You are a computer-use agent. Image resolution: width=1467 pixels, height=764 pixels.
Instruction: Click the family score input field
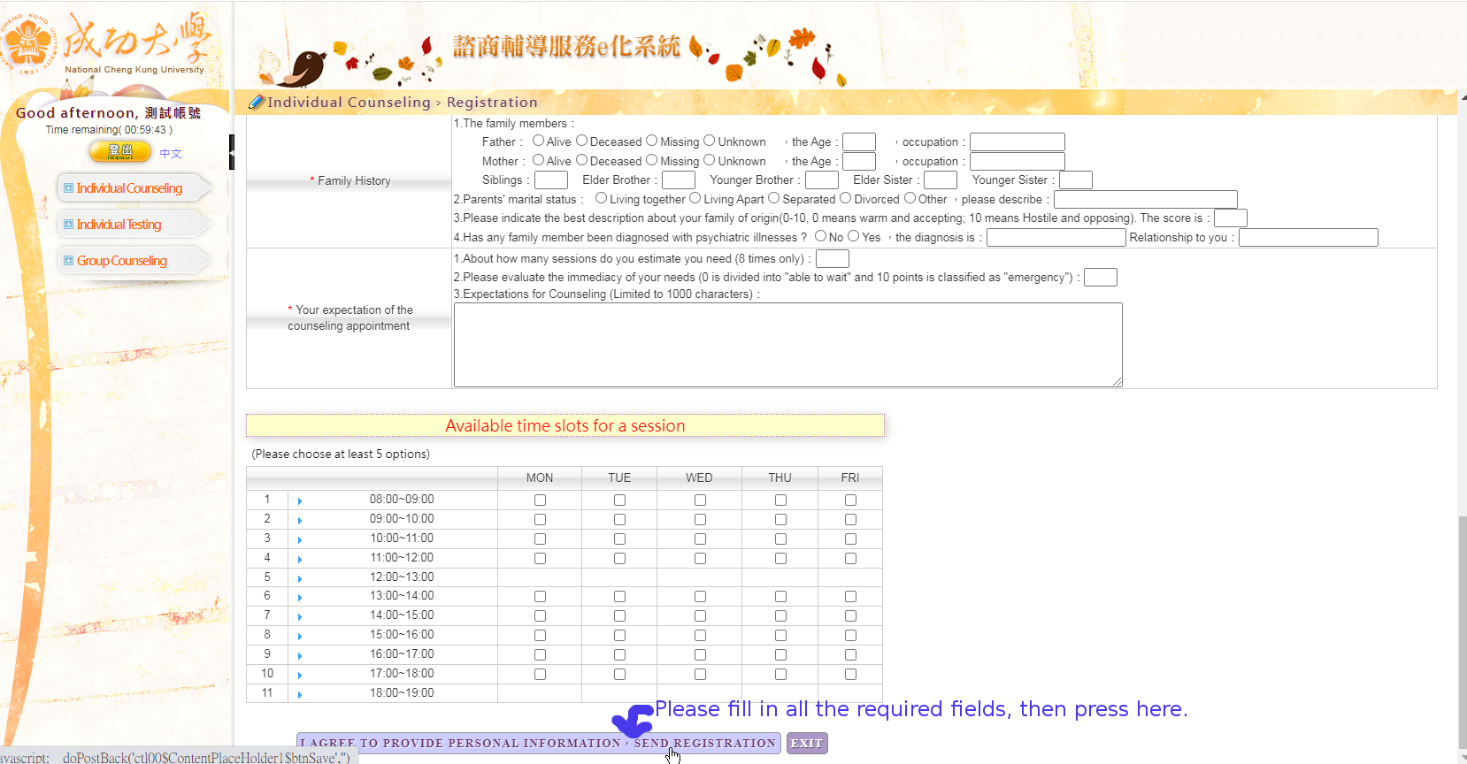coord(1231,218)
